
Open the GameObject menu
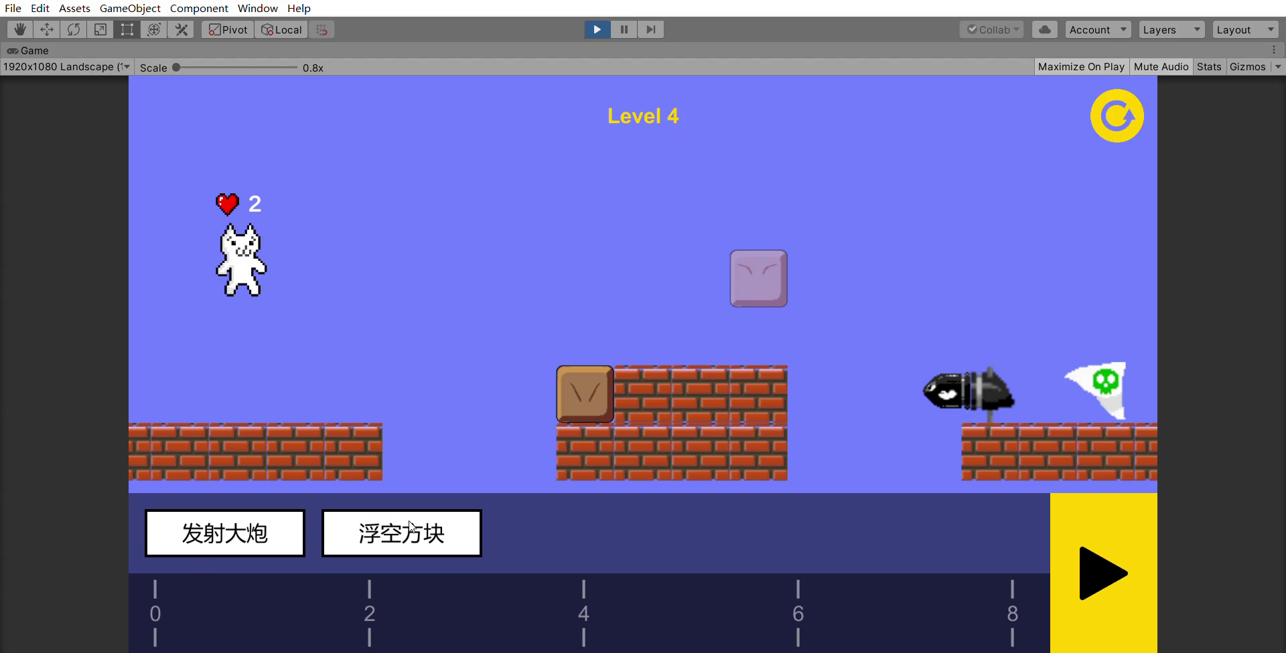click(x=130, y=8)
